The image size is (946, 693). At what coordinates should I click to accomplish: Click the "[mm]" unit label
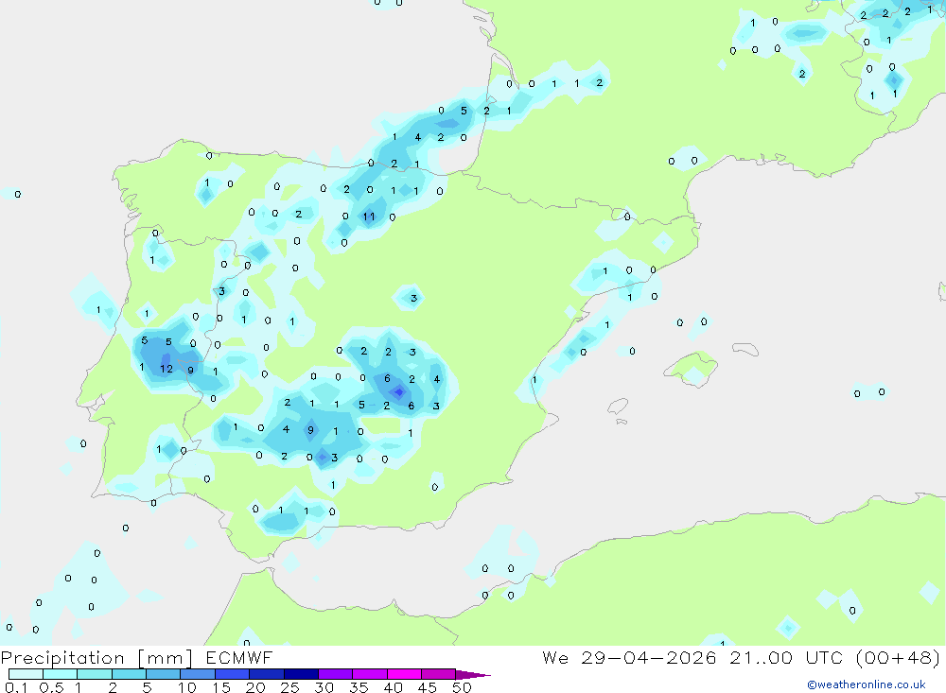pos(166,657)
